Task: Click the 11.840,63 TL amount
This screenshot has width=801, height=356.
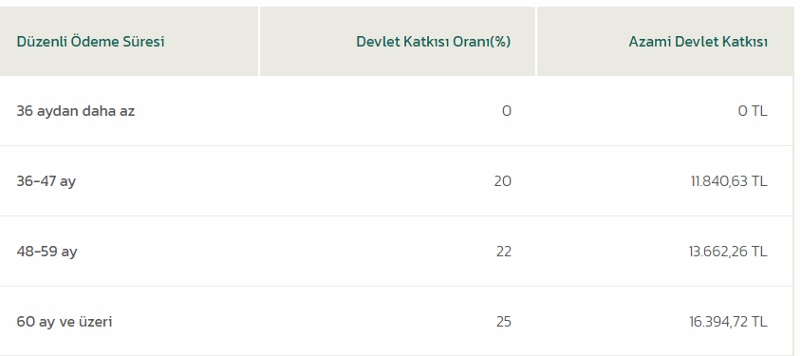Action: coord(729,181)
